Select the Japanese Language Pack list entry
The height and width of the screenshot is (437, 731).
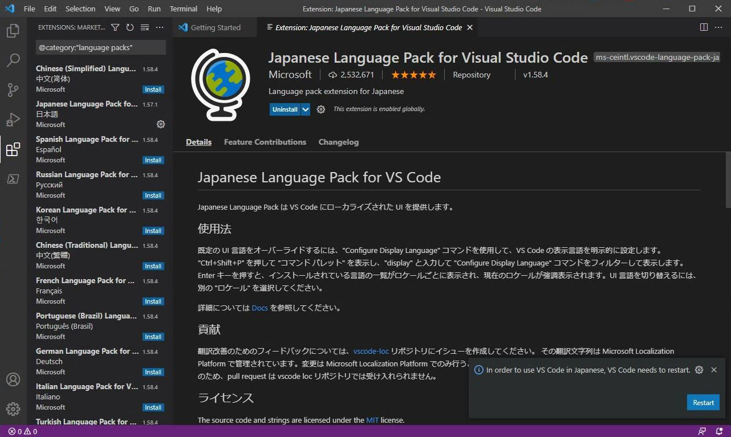100,114
